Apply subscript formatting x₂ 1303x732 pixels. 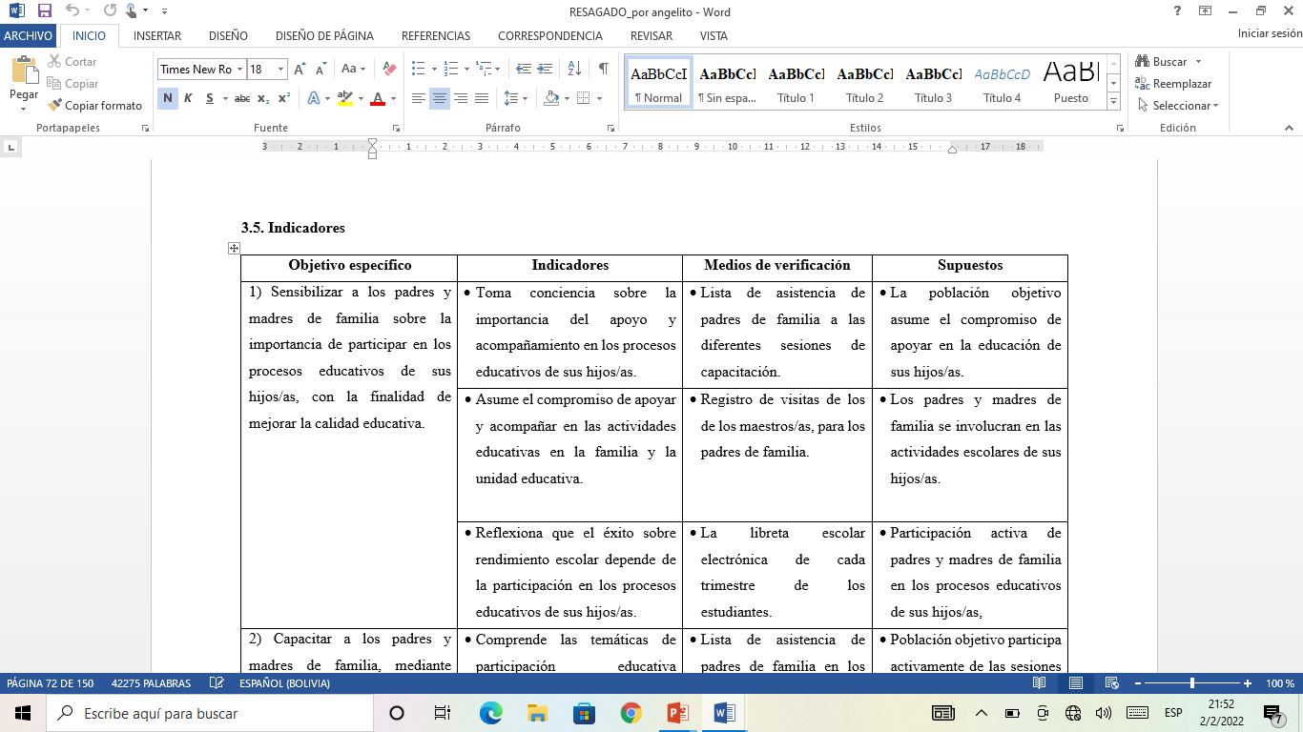coord(263,98)
